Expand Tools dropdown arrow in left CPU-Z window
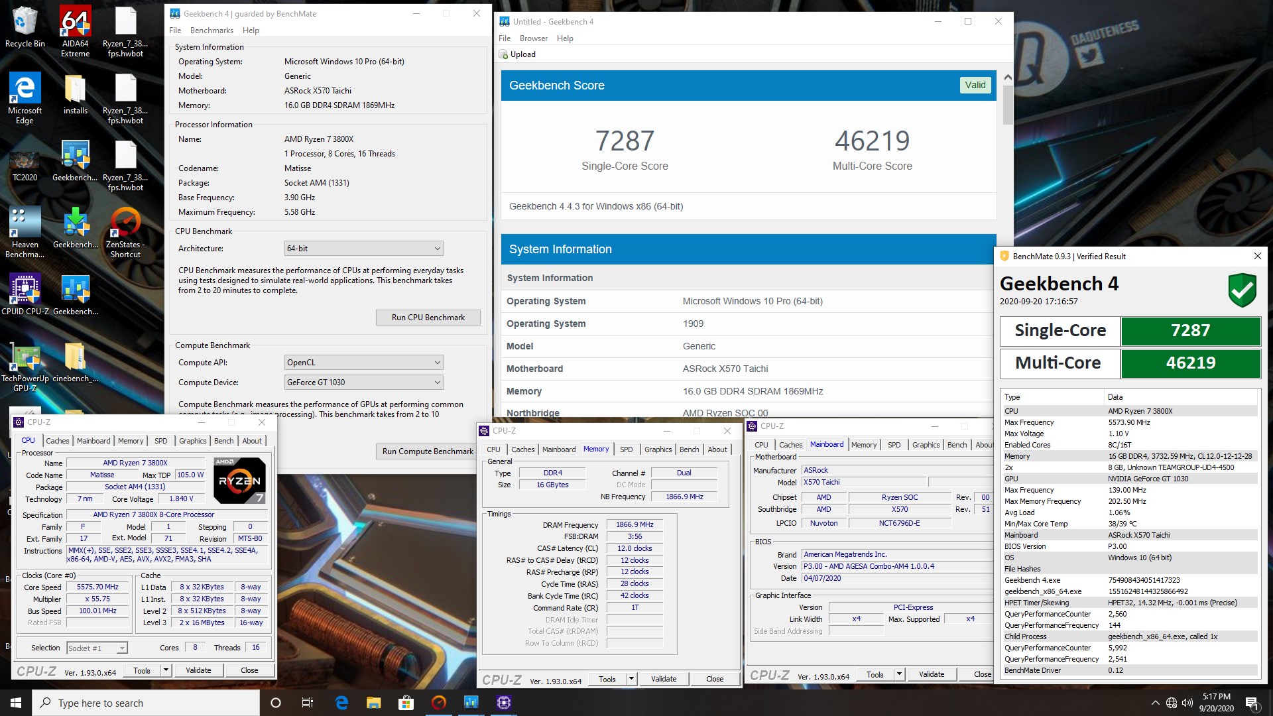Viewport: 1273px width, 716px height. point(166,670)
